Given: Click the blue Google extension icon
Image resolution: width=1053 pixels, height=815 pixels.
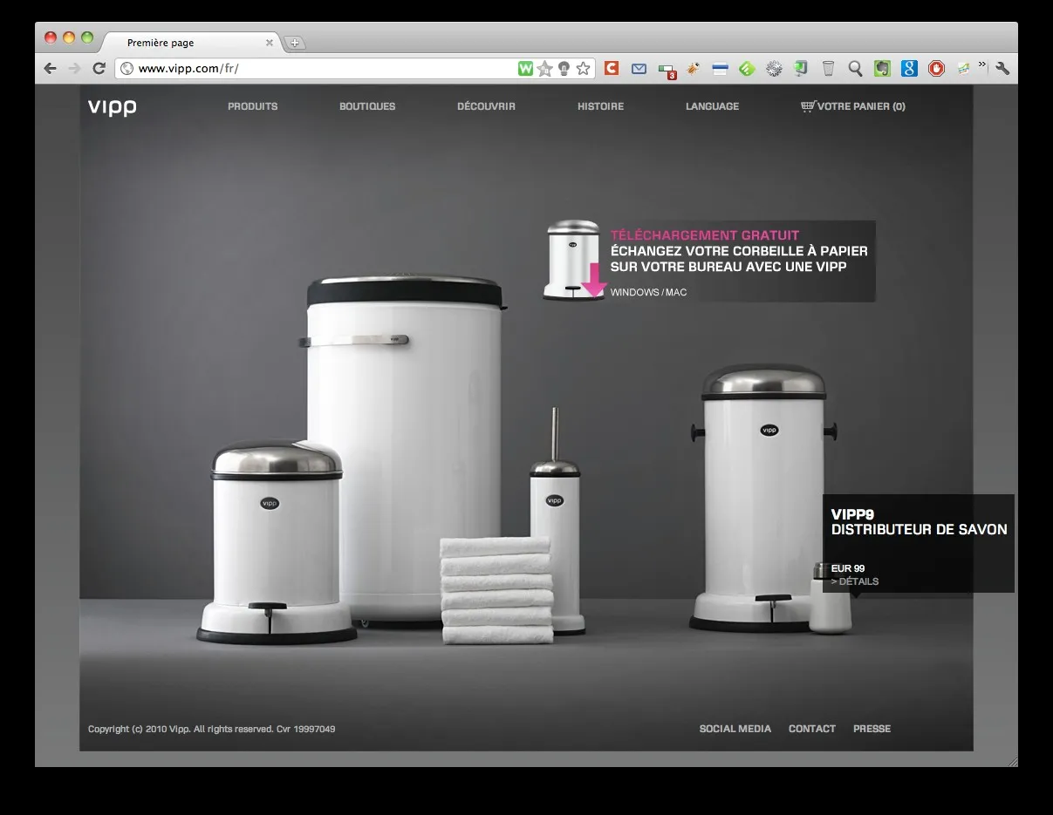Looking at the screenshot, I should pyautogui.click(x=909, y=68).
